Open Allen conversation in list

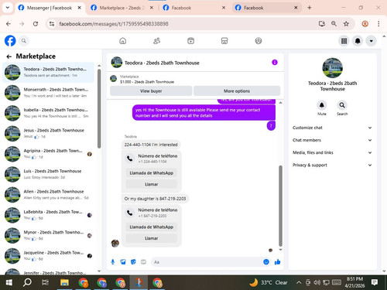tap(49, 195)
